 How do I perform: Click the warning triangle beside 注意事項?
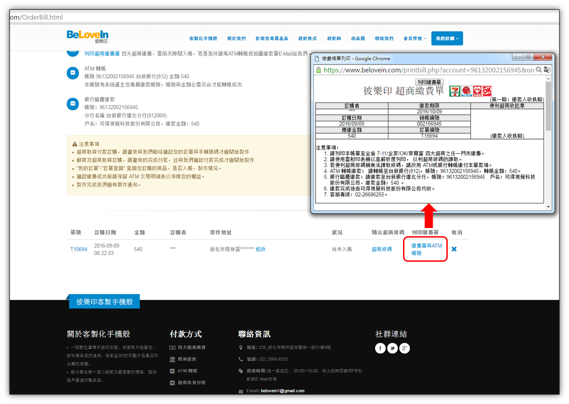75,144
